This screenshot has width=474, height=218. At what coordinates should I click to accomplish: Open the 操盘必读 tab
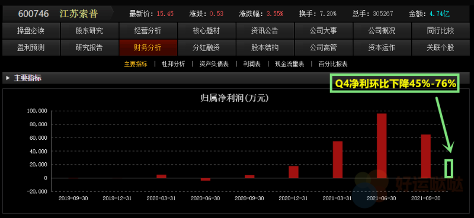[x=31, y=31]
